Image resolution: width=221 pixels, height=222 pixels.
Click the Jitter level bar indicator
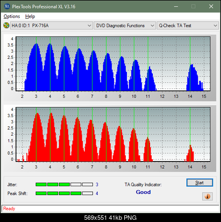click(64, 185)
